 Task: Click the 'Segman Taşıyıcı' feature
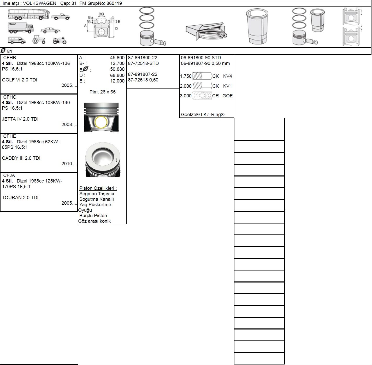point(97,194)
